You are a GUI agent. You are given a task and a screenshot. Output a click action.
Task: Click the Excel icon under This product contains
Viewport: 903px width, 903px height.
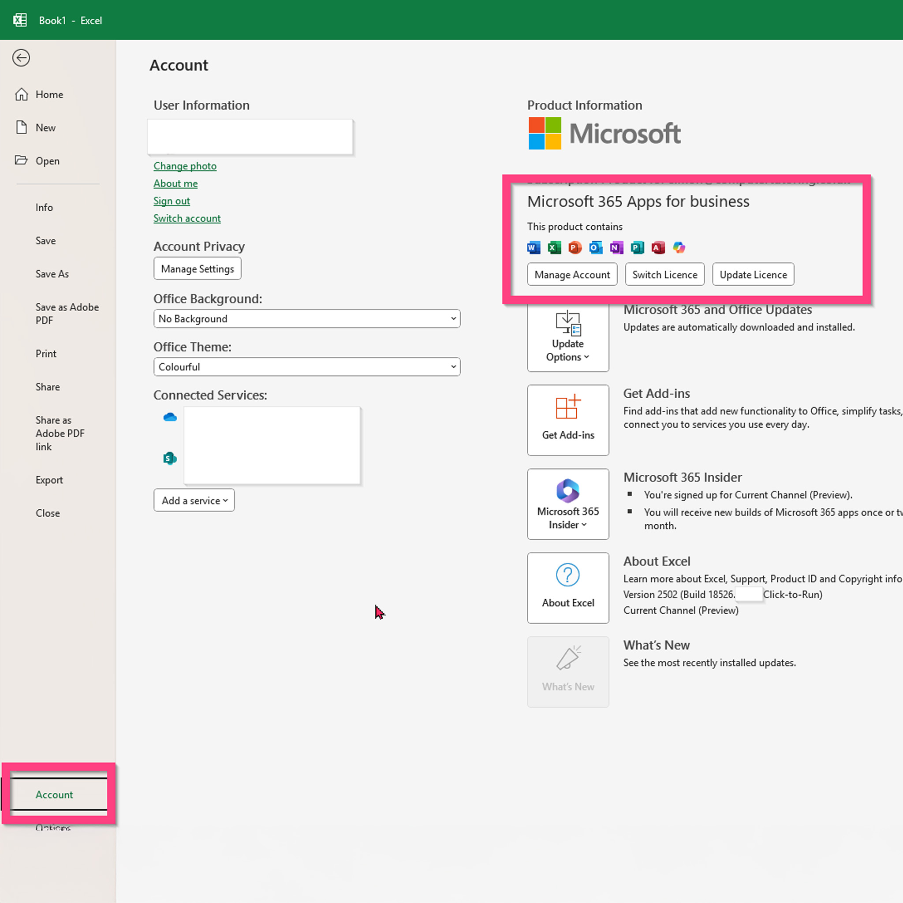[554, 248]
